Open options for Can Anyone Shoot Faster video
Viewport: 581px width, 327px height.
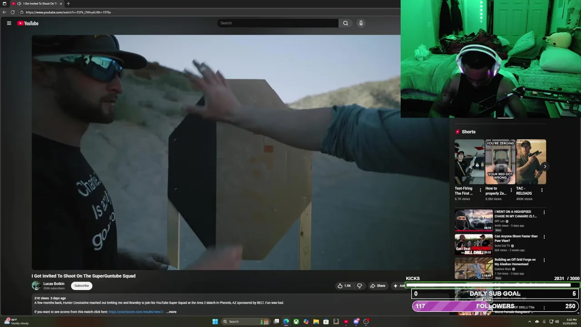[544, 237]
